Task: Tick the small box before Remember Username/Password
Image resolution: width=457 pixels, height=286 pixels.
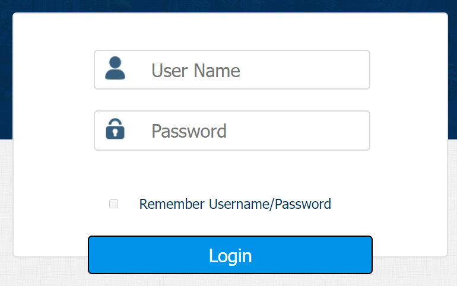Action: [x=114, y=204]
